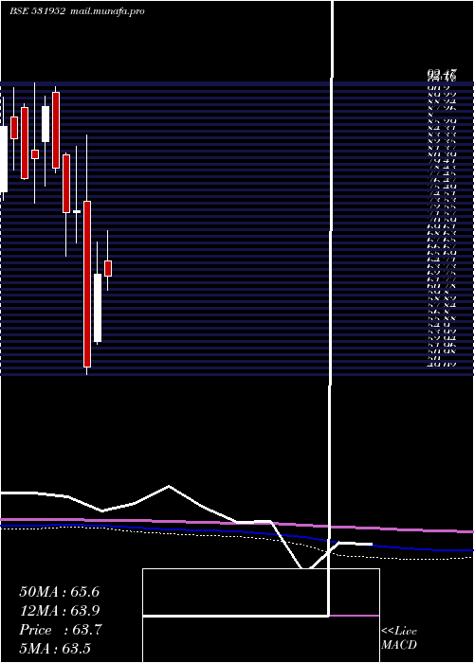Click the white candlestick beside the tallest red candle
The image size is (474, 663).
coord(98,308)
